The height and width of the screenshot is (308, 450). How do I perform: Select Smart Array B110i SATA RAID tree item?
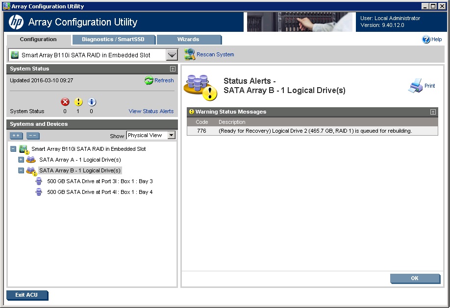(x=89, y=149)
